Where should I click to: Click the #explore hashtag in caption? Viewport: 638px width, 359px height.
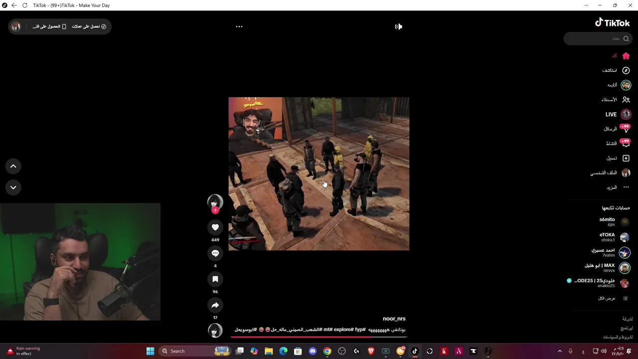343,330
